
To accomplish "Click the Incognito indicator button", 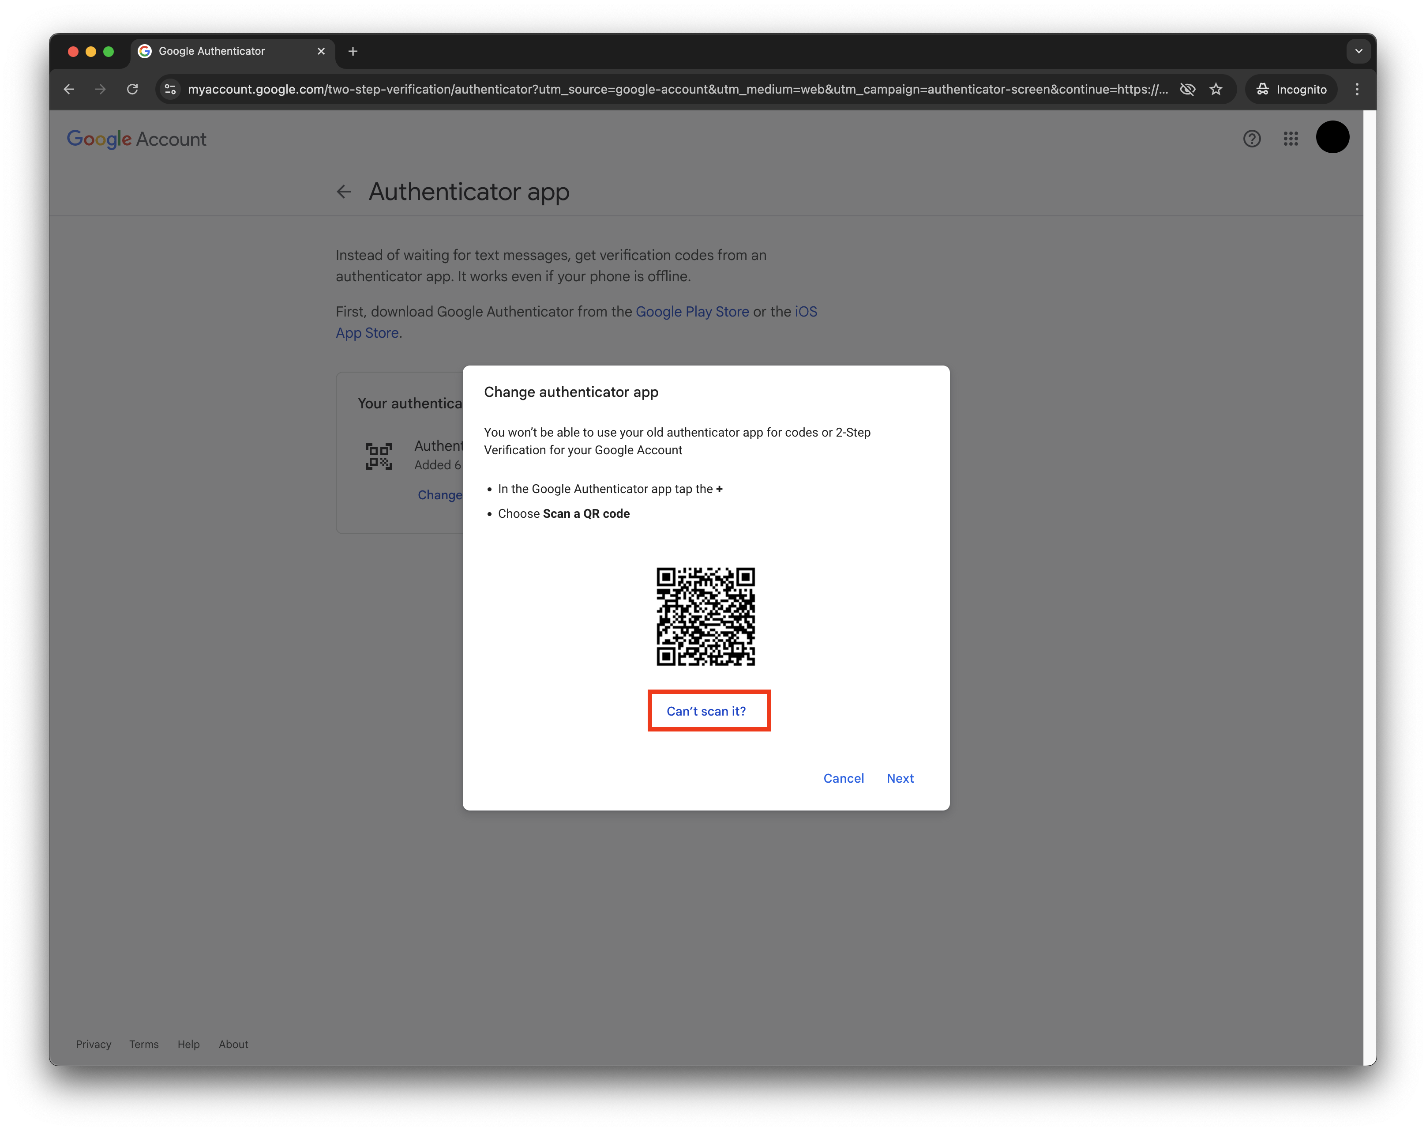I will (x=1291, y=89).
